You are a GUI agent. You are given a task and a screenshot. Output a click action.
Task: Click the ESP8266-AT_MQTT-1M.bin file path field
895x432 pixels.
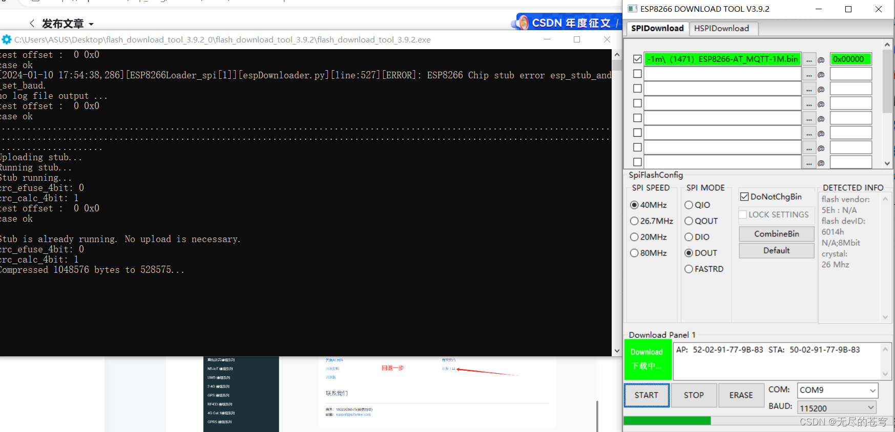point(722,59)
